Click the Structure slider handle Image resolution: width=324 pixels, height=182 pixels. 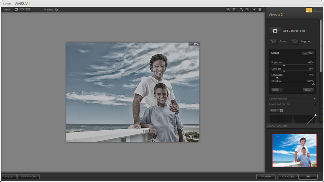pos(313,84)
